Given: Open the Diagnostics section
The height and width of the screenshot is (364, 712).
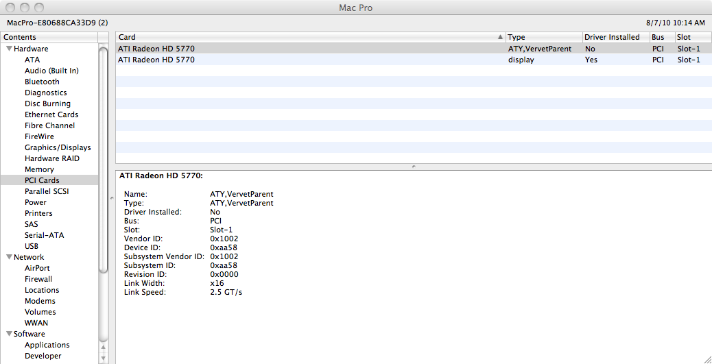Looking at the screenshot, I should 46,93.
